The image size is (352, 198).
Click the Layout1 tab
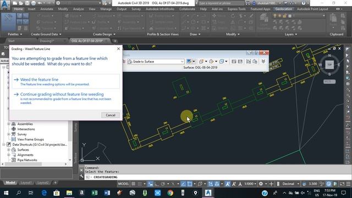point(26,183)
